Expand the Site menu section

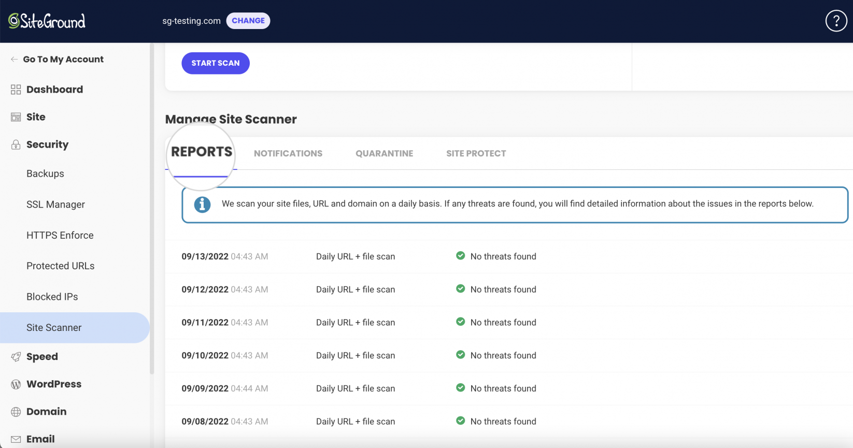coord(36,117)
